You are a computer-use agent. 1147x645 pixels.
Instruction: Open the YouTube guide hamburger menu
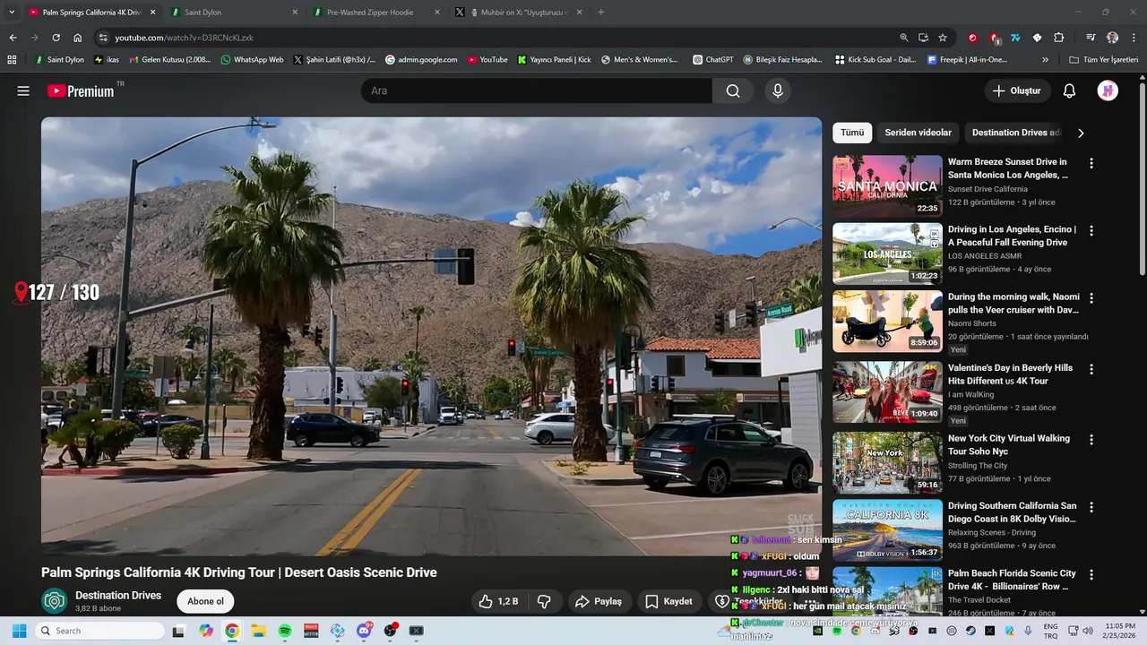(x=23, y=90)
